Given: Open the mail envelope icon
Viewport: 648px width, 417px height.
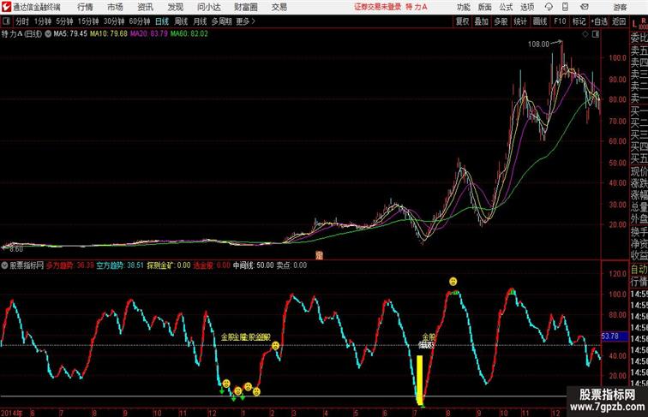Looking at the screenshot, I should (x=584, y=7).
